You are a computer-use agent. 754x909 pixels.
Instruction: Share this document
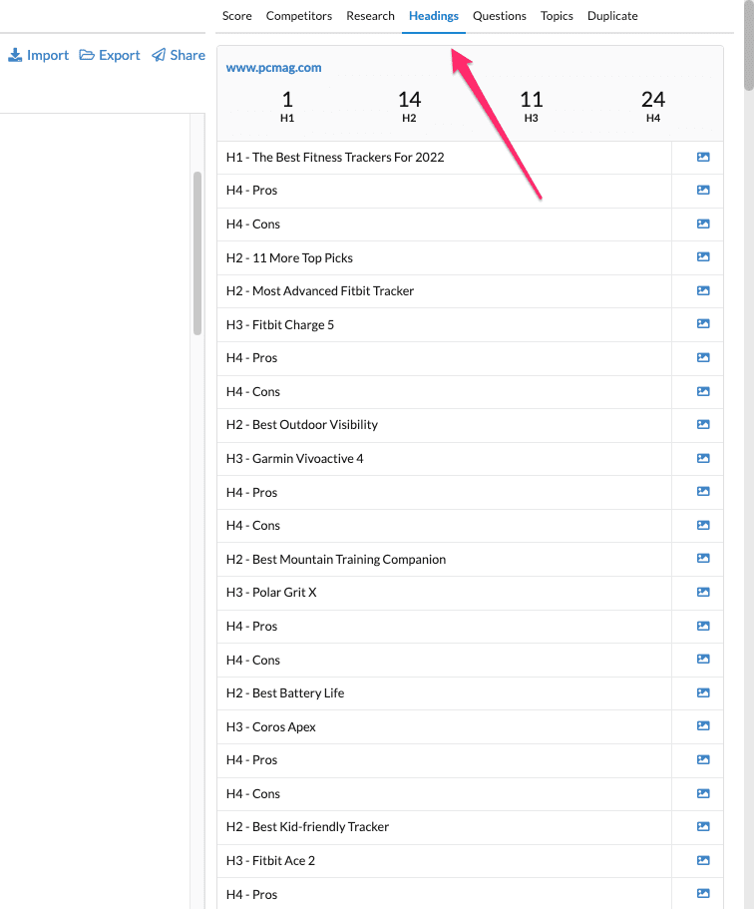pyautogui.click(x=179, y=55)
